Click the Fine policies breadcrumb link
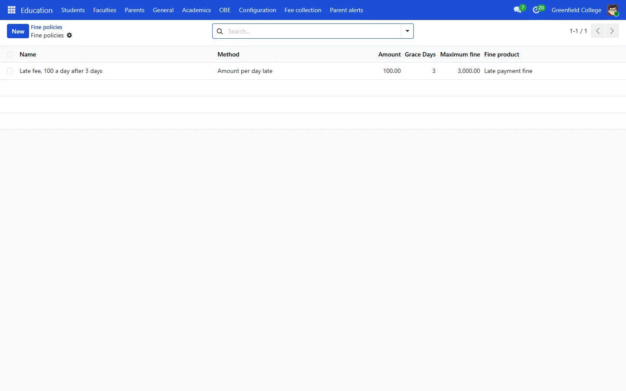626x391 pixels. point(47,27)
